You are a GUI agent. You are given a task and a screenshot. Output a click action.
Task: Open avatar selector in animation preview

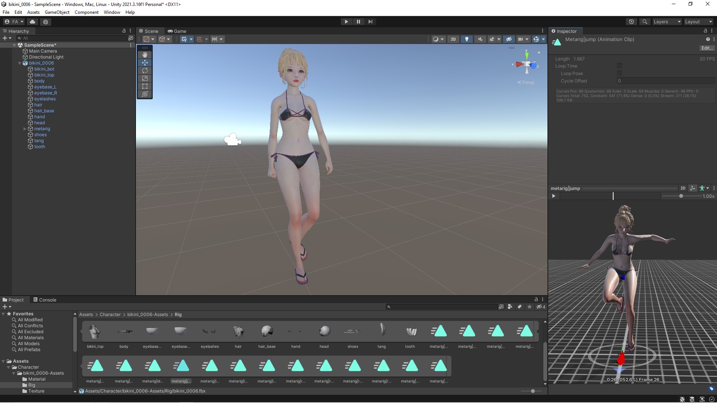pyautogui.click(x=704, y=188)
